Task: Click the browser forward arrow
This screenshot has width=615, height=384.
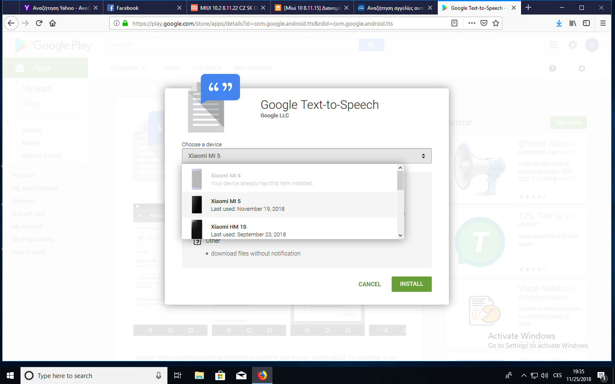Action: 25,23
